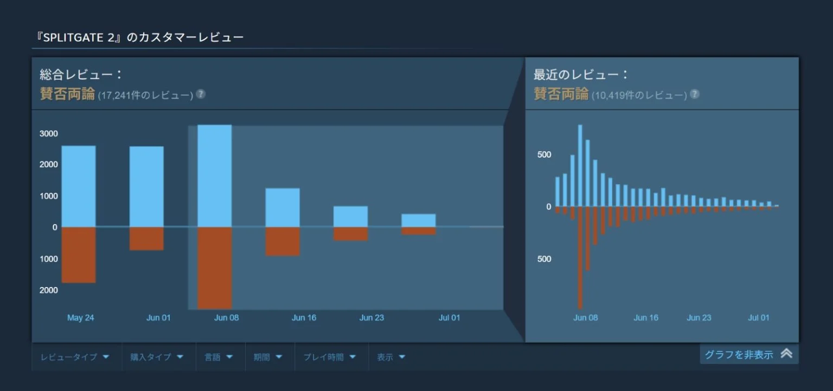
Task: Click tallest blue bar in recent reviews chart
Action: click(x=580, y=165)
